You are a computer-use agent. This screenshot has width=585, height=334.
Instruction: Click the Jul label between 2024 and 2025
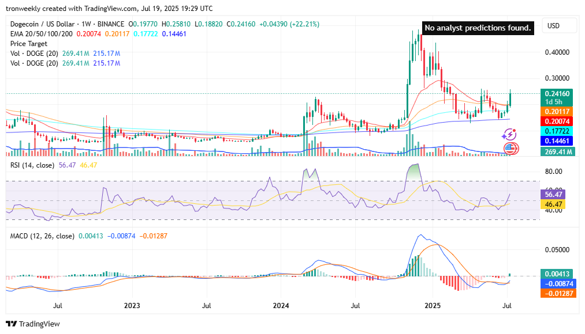point(355,306)
